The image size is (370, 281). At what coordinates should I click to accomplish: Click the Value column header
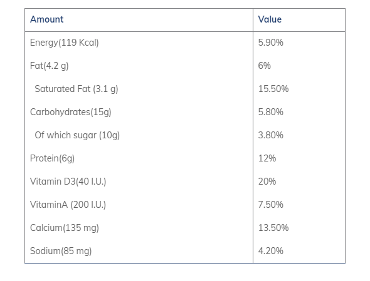coord(270,19)
